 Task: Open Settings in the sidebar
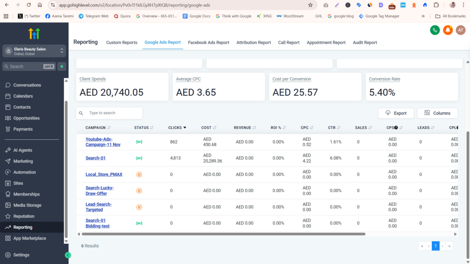click(21, 255)
